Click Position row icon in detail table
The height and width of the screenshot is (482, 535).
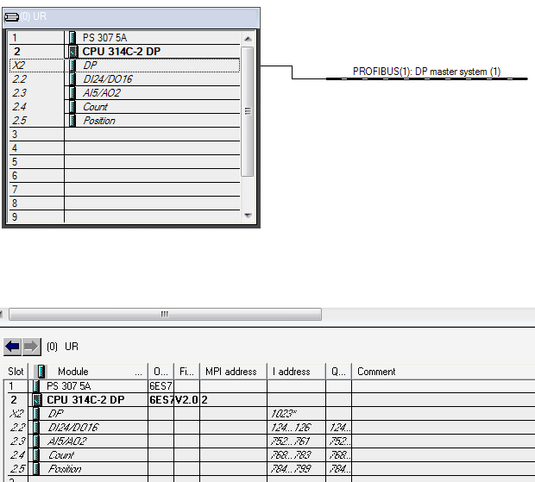(x=36, y=469)
